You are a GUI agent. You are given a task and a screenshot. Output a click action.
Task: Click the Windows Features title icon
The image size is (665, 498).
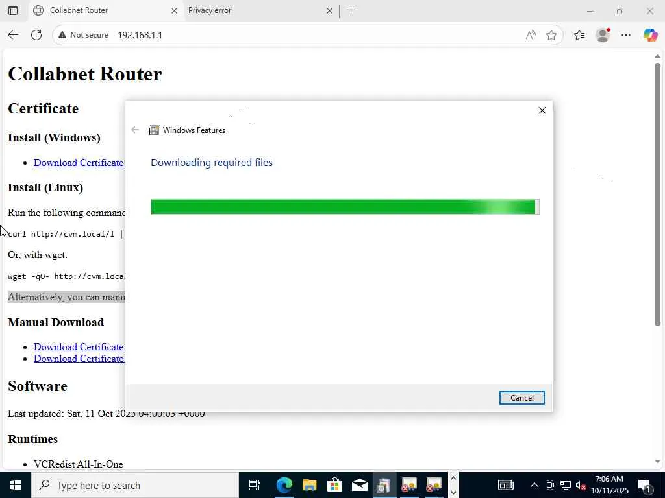click(x=154, y=130)
